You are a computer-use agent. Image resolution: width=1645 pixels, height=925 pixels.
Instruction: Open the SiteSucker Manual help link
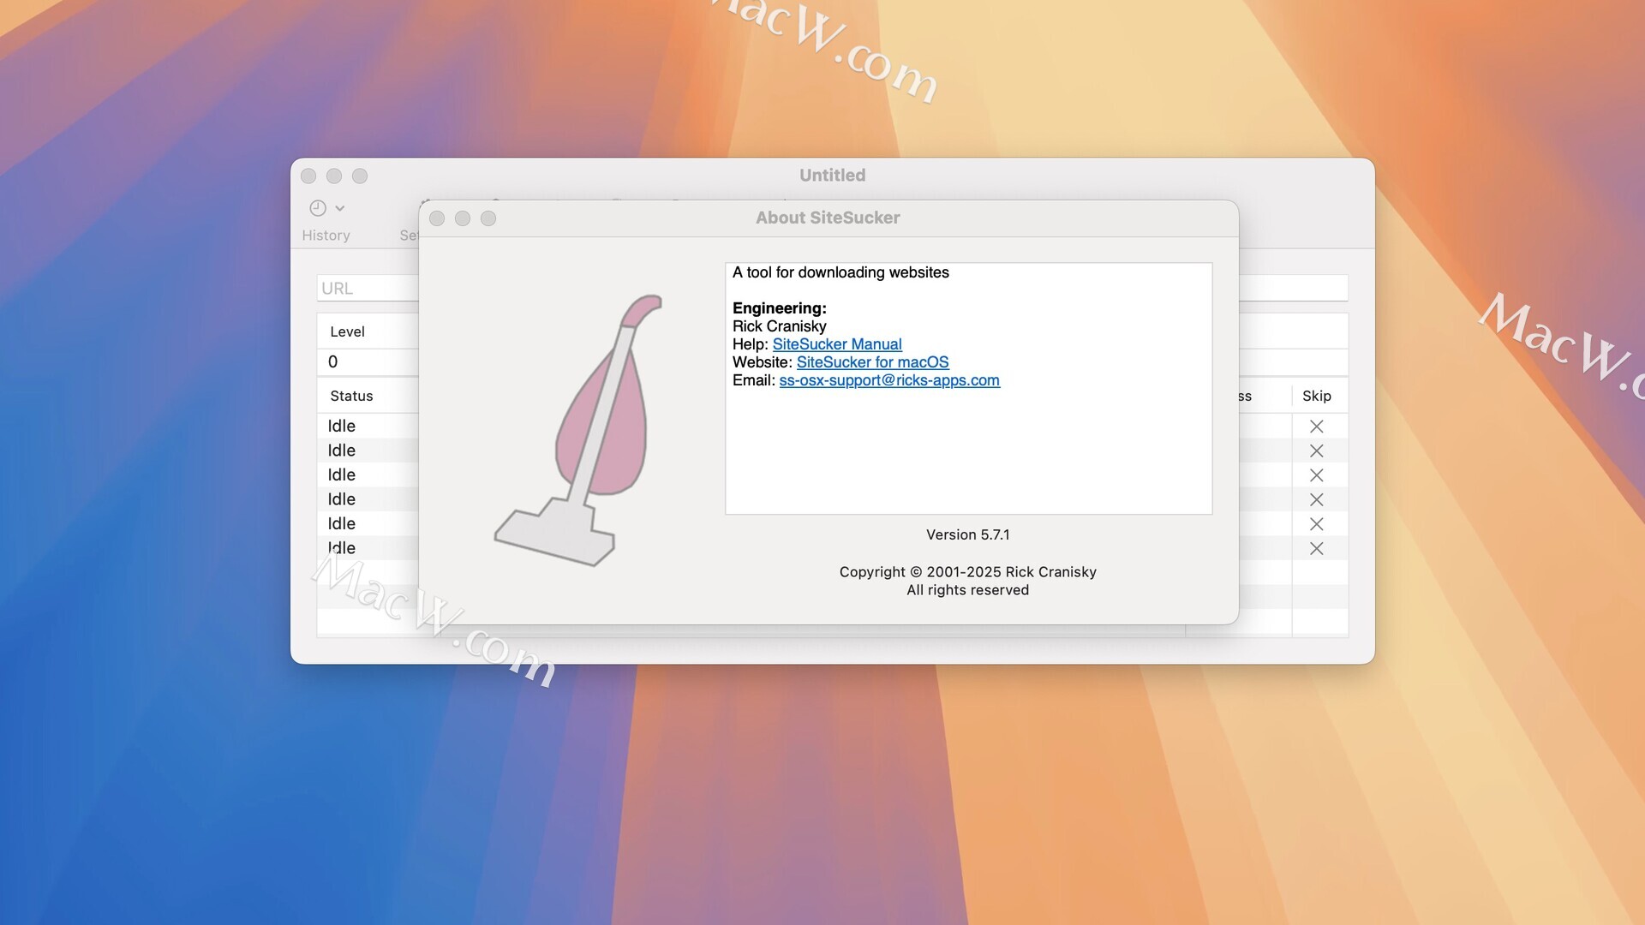coord(837,344)
